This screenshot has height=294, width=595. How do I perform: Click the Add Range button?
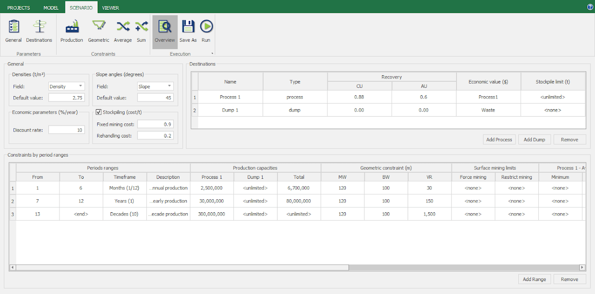(534, 279)
